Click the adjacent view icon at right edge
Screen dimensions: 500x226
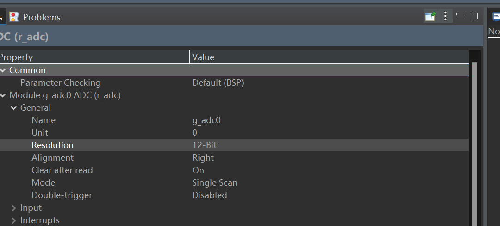[496, 16]
